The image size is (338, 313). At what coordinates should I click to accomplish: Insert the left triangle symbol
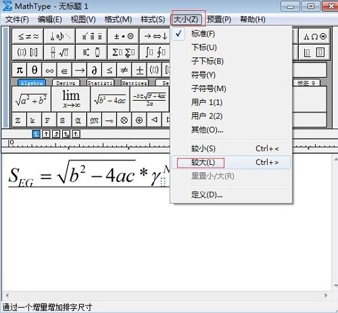[x=154, y=120]
